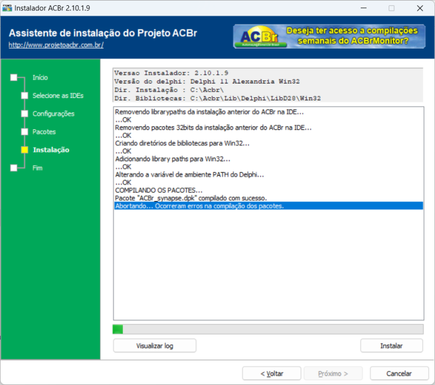Click the Cancelar button
Image resolution: width=435 pixels, height=385 pixels.
(x=399, y=373)
